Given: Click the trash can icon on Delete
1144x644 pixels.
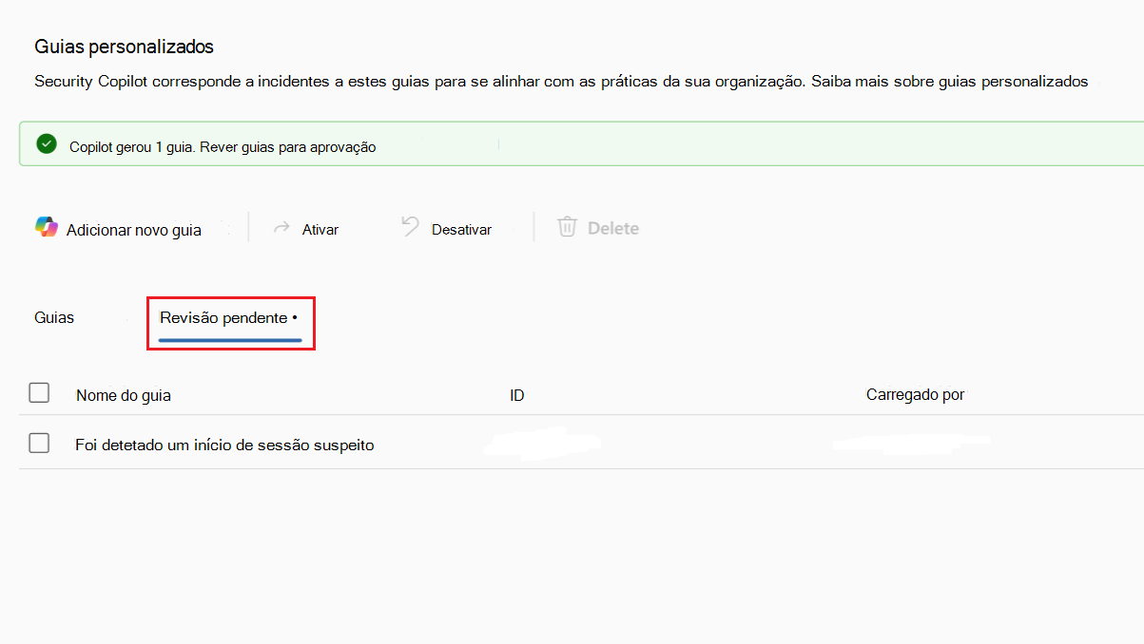Looking at the screenshot, I should (567, 227).
